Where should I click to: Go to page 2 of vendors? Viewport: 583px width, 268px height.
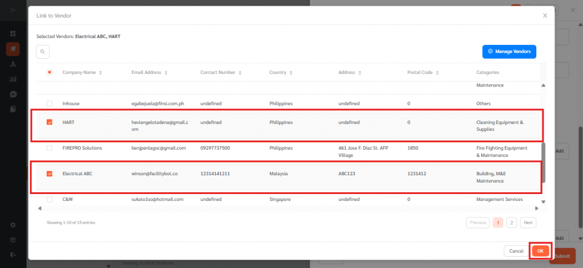[x=511, y=222]
